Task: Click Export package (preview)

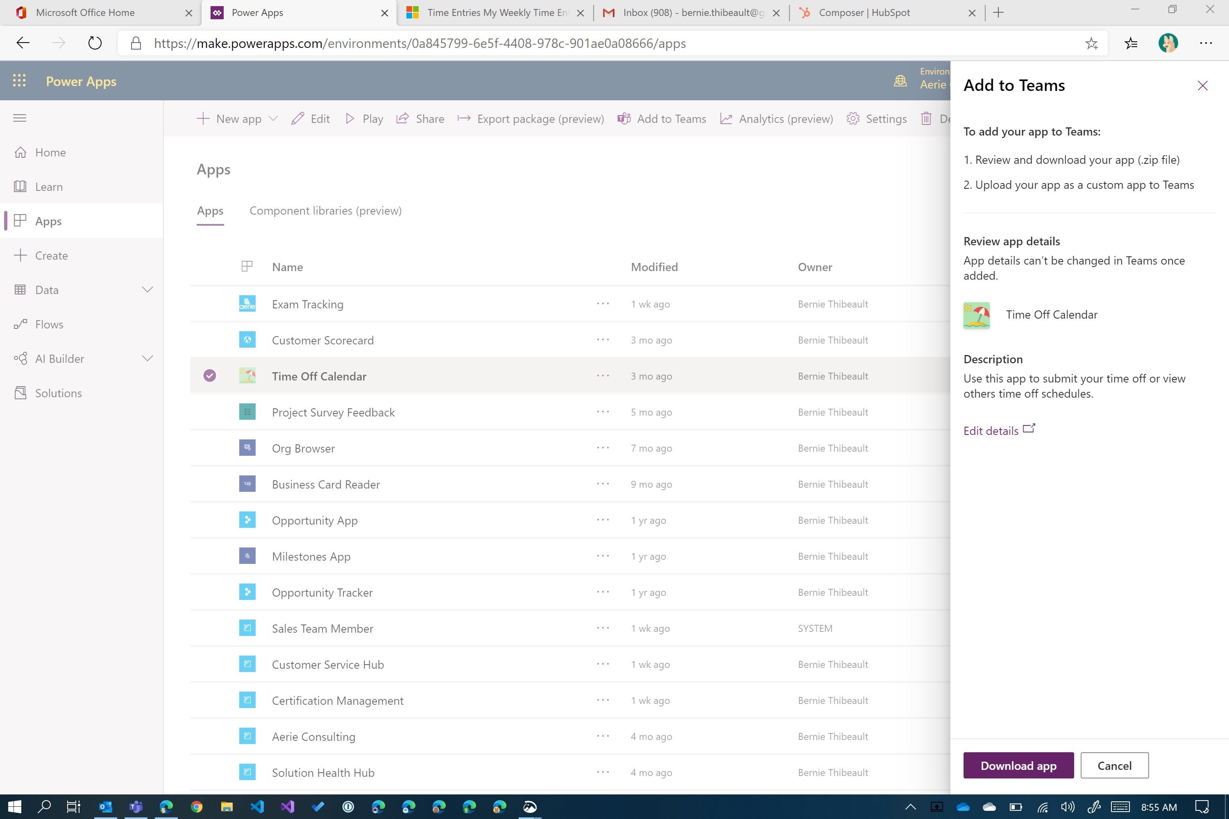Action: pos(531,119)
